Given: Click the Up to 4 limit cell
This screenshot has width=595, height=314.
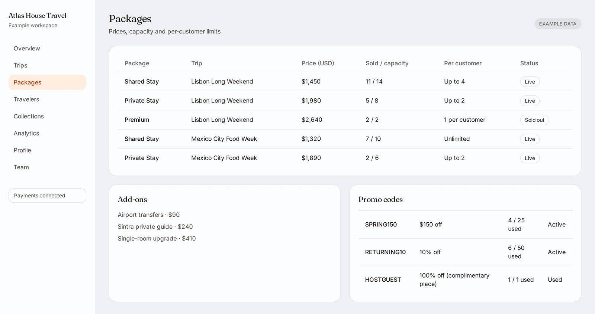Looking at the screenshot, I should (454, 82).
